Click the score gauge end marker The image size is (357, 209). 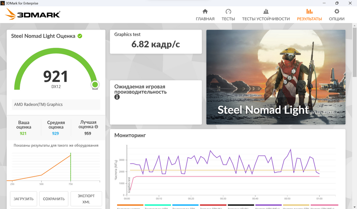pyautogui.click(x=95, y=84)
